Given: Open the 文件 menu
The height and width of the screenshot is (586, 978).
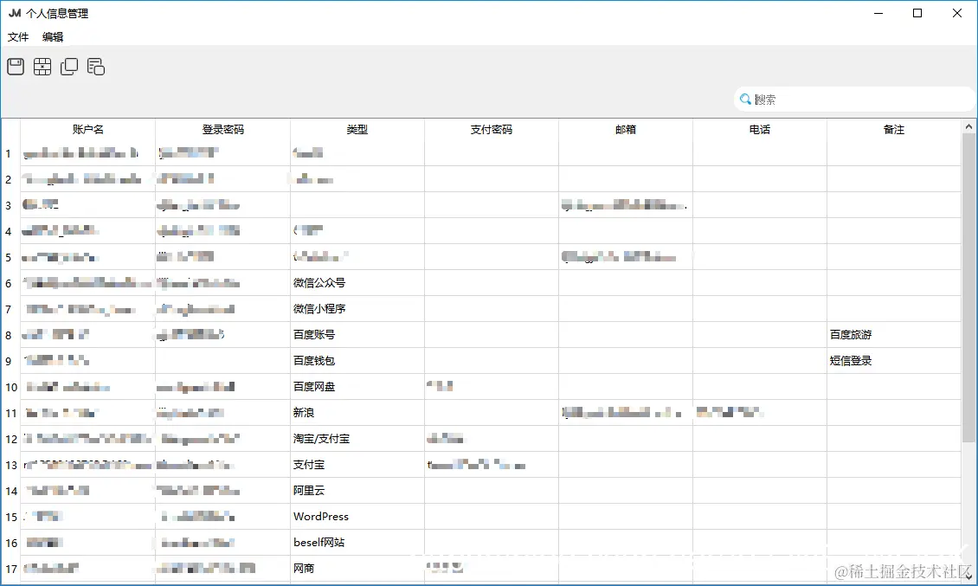Looking at the screenshot, I should [18, 37].
